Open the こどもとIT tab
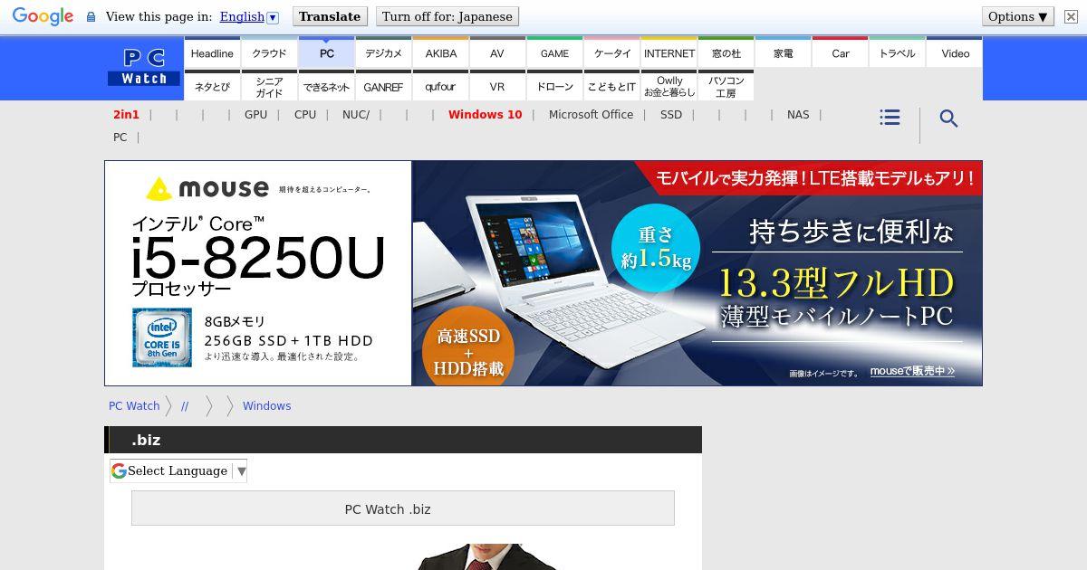The height and width of the screenshot is (570, 1087). coord(611,86)
